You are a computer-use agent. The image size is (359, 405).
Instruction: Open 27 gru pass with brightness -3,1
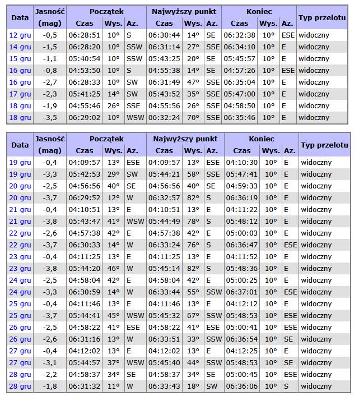(20, 362)
